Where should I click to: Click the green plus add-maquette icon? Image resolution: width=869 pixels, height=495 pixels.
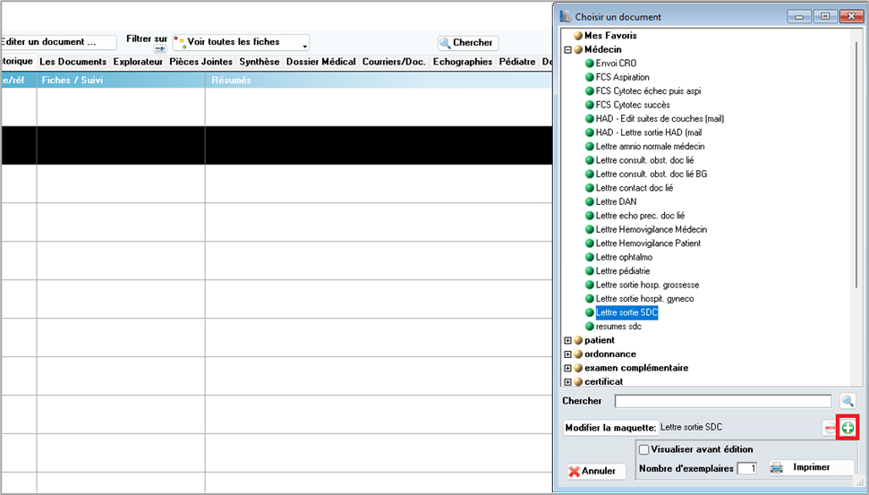pyautogui.click(x=848, y=428)
